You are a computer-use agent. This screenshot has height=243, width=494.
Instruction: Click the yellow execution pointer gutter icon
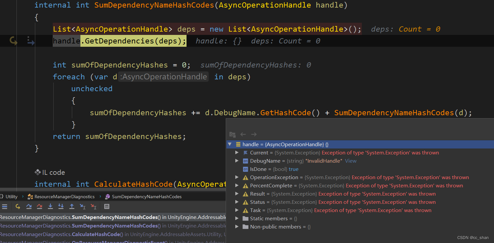[x=13, y=40]
